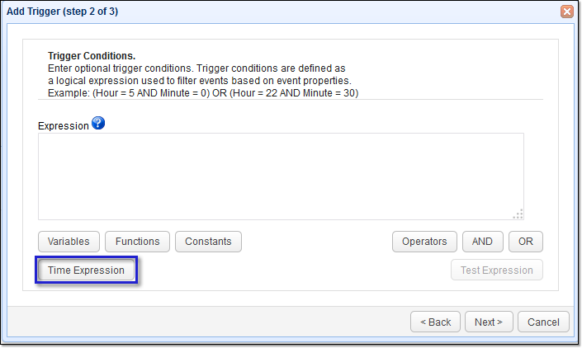The height and width of the screenshot is (348, 582).
Task: Click the Test Expression button
Action: [x=497, y=270]
